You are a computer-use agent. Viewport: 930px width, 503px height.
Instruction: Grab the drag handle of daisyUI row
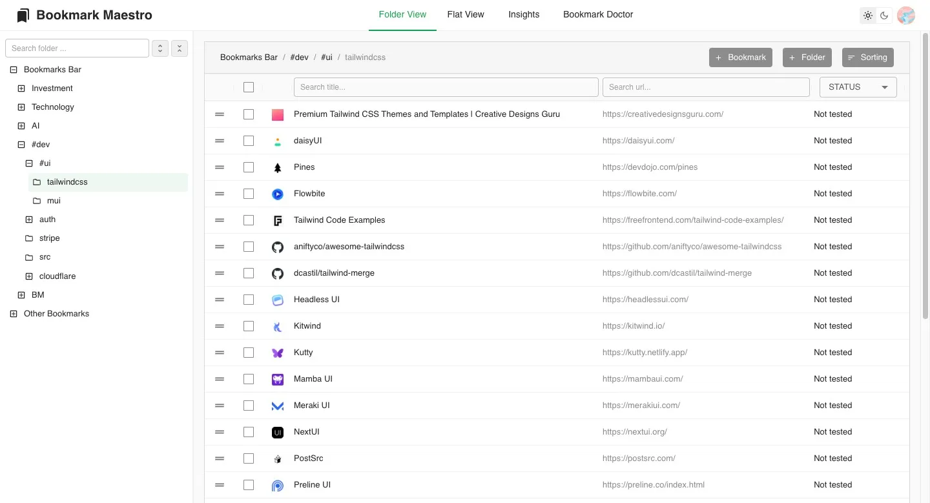coord(220,141)
